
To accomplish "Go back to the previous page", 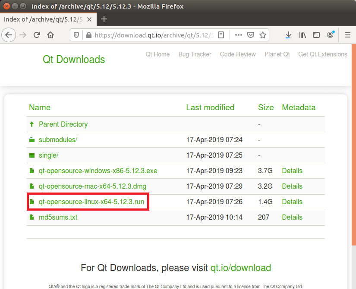I will click(9, 35).
